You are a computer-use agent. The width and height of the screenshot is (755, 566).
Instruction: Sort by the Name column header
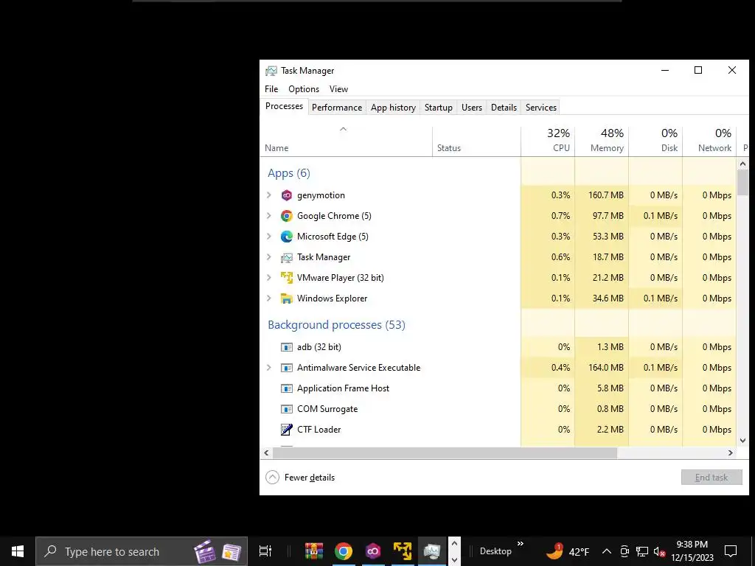pos(347,141)
